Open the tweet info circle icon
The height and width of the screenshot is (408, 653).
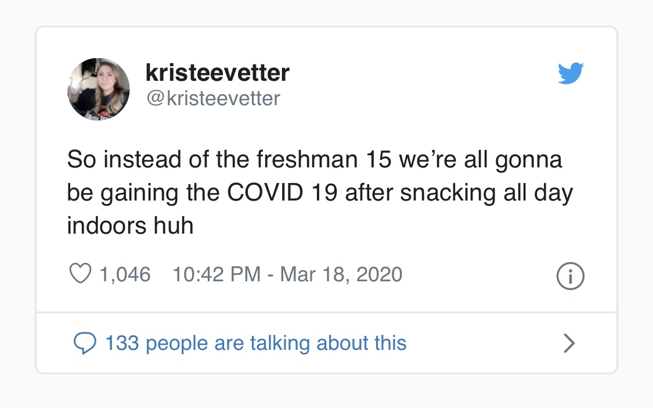570,277
